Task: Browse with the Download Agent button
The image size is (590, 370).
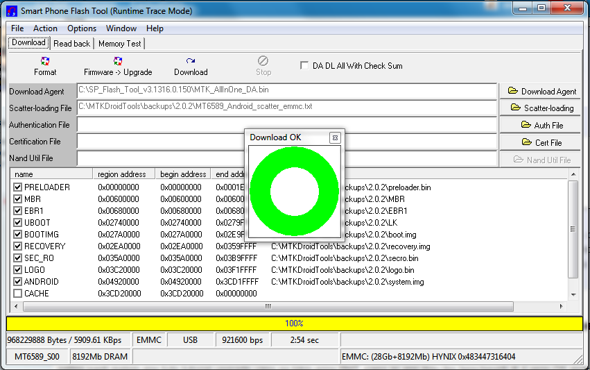Action: [x=540, y=91]
